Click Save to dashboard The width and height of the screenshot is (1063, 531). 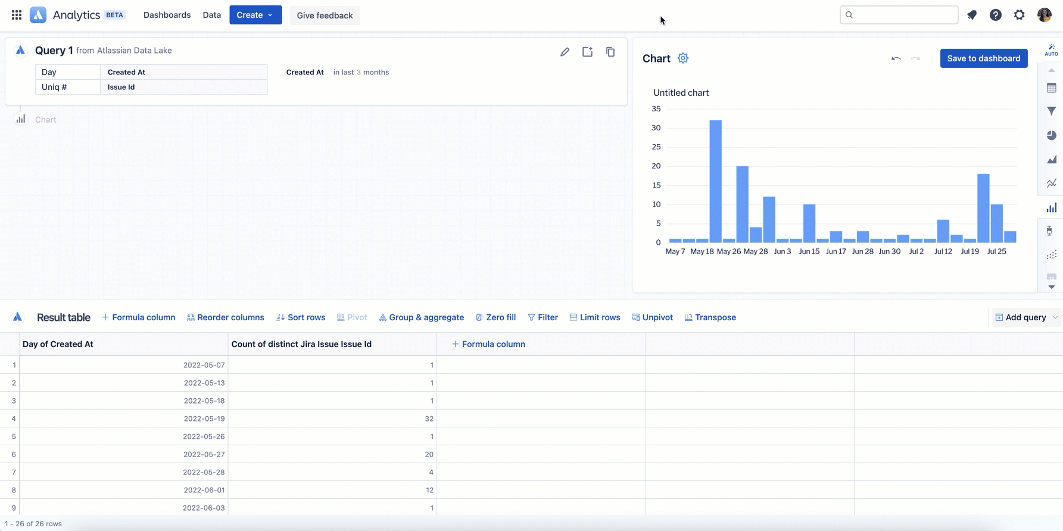pos(984,58)
